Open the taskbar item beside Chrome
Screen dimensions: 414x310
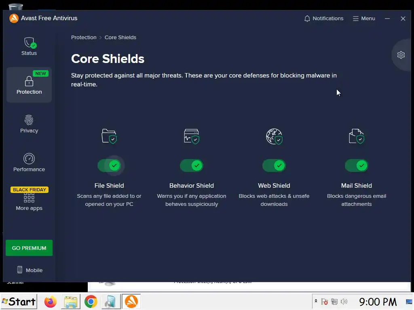click(110, 302)
